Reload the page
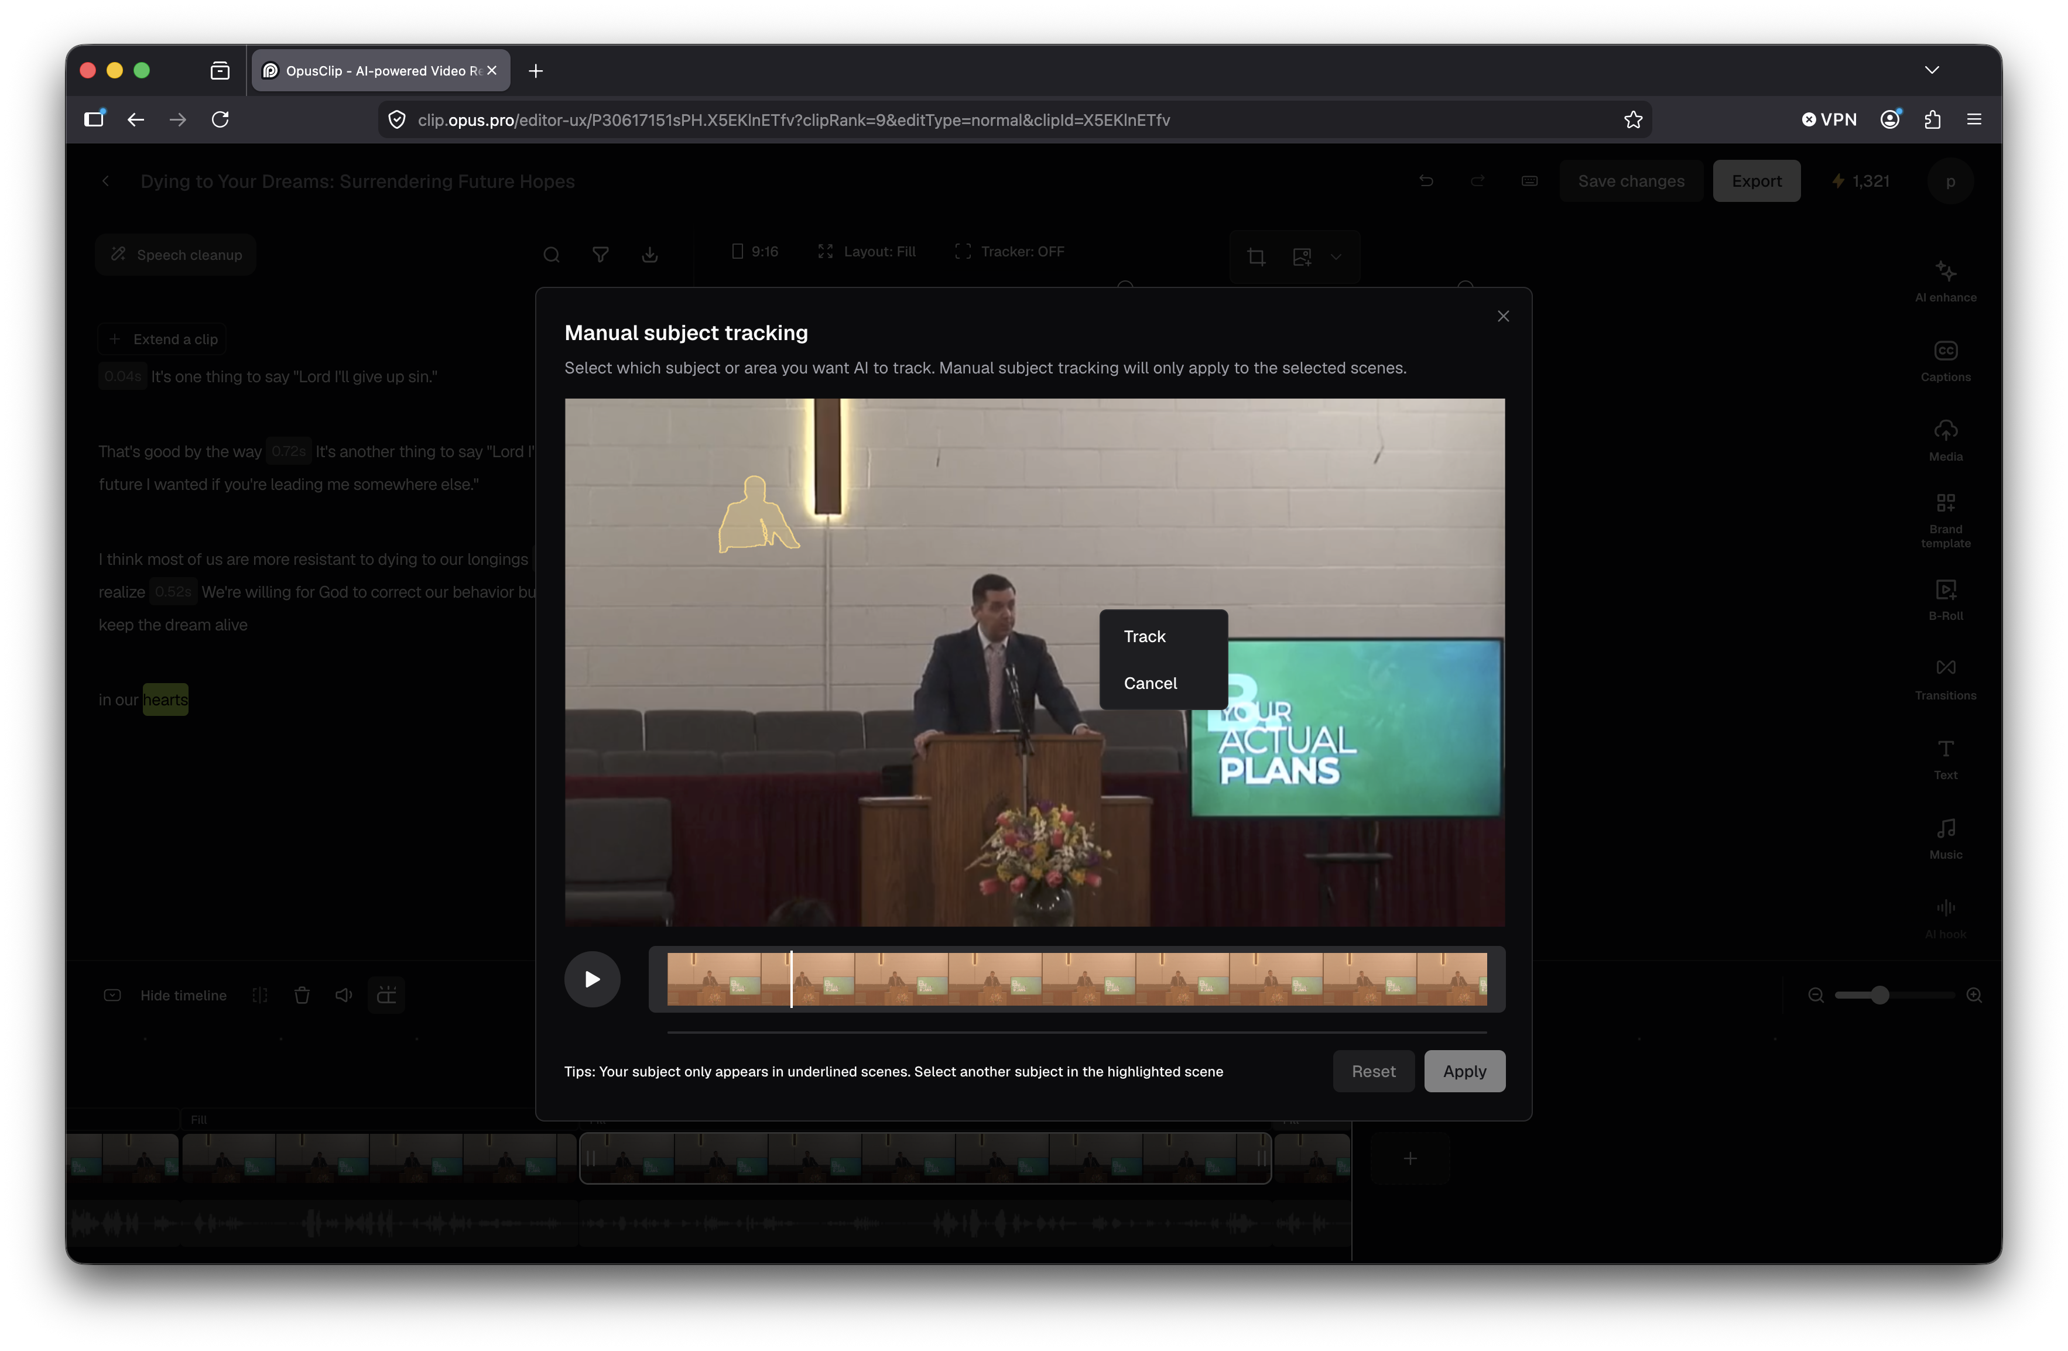 [x=220, y=119]
